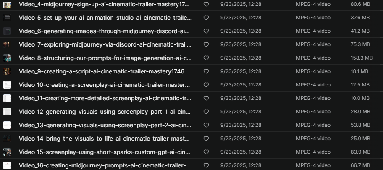Select thumbnail of Video_12 visuals part 1
Viewport: 383px width, 170px height.
7,112
